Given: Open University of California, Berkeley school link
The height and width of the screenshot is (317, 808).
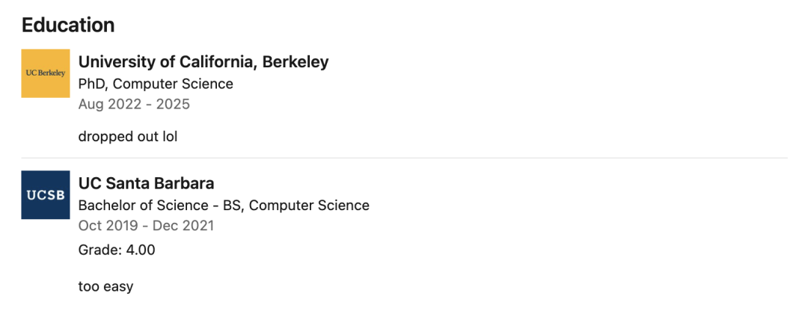Looking at the screenshot, I should pyautogui.click(x=203, y=62).
